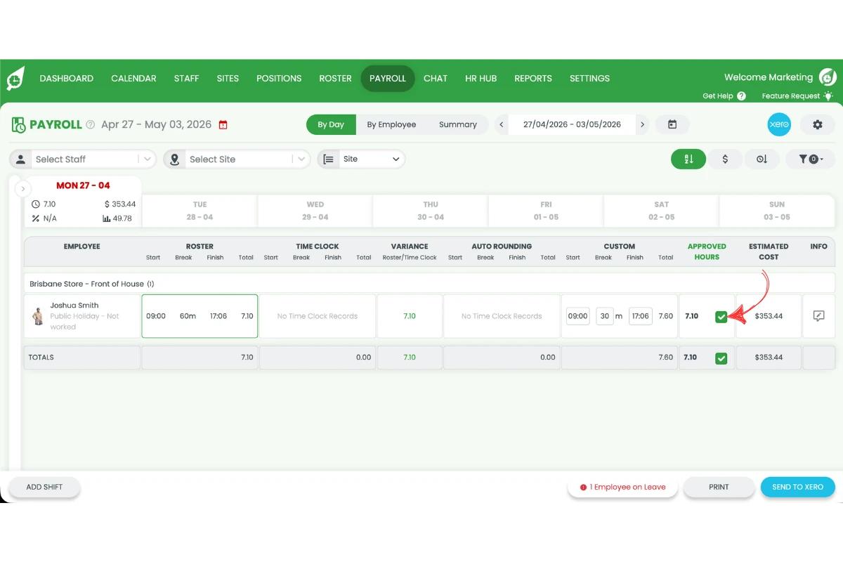This screenshot has width=843, height=562.
Task: Open the Chat menu
Action: pyautogui.click(x=436, y=78)
